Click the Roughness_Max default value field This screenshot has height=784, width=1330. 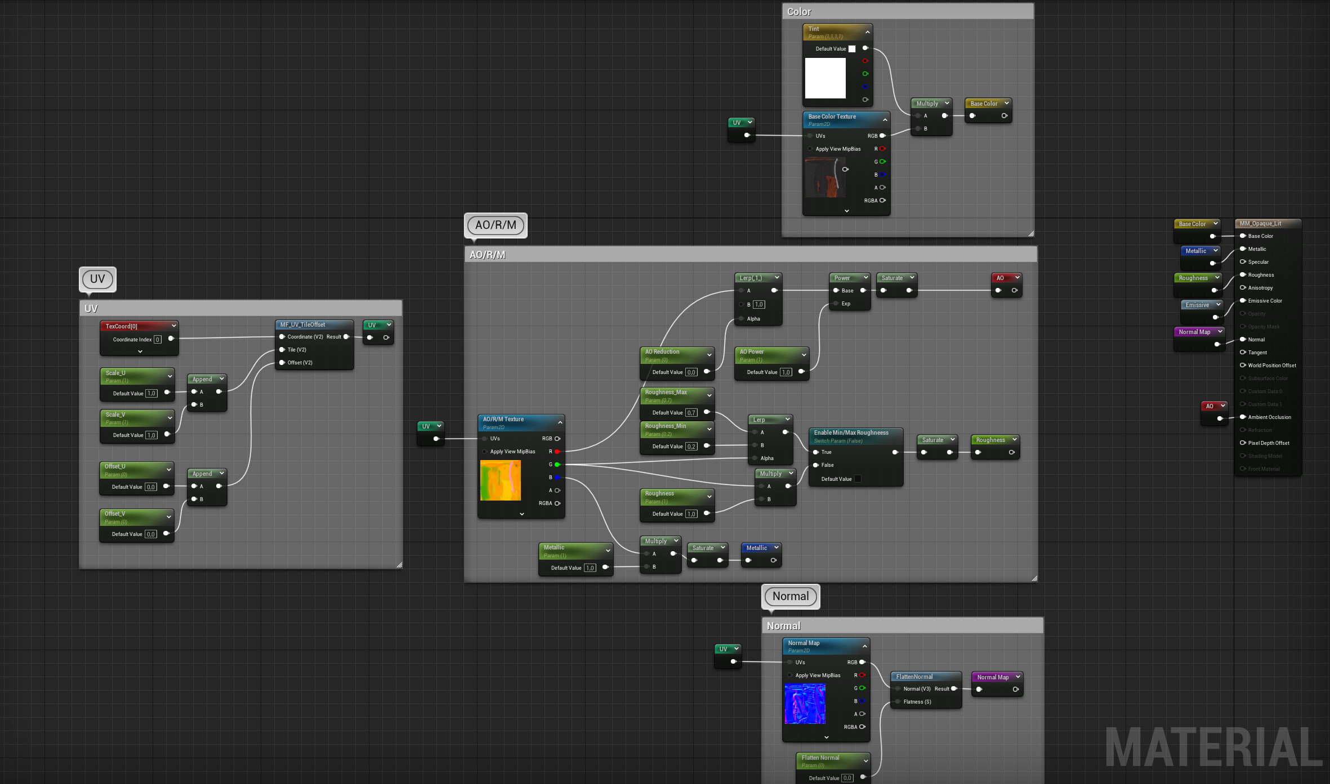click(x=691, y=413)
